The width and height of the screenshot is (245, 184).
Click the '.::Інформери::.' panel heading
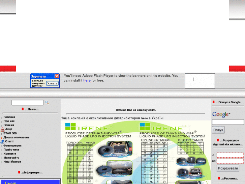32,173
